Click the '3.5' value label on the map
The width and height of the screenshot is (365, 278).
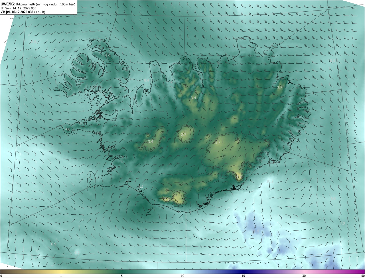[280, 88]
